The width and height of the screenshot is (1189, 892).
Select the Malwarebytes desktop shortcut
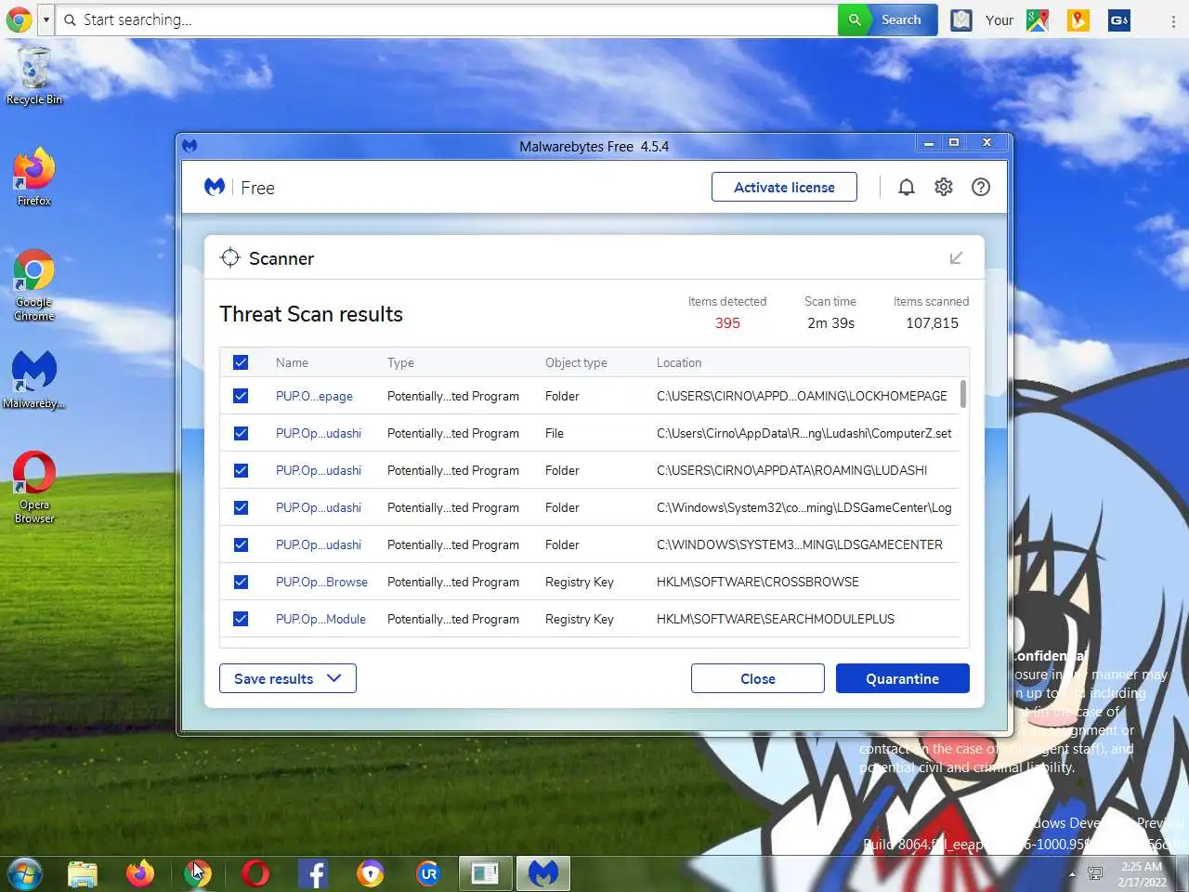[x=34, y=379]
